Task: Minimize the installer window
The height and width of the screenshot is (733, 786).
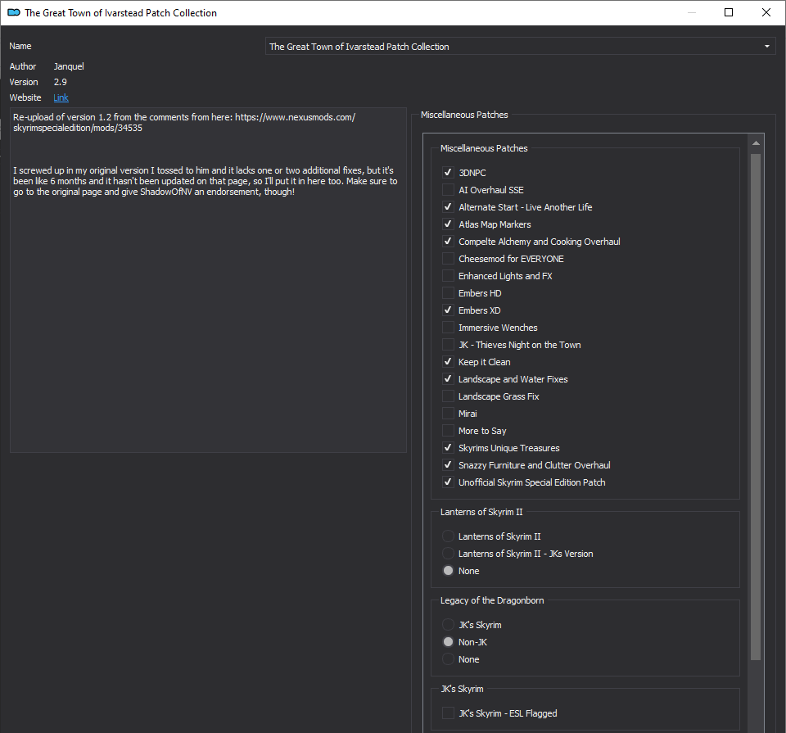Action: point(692,12)
